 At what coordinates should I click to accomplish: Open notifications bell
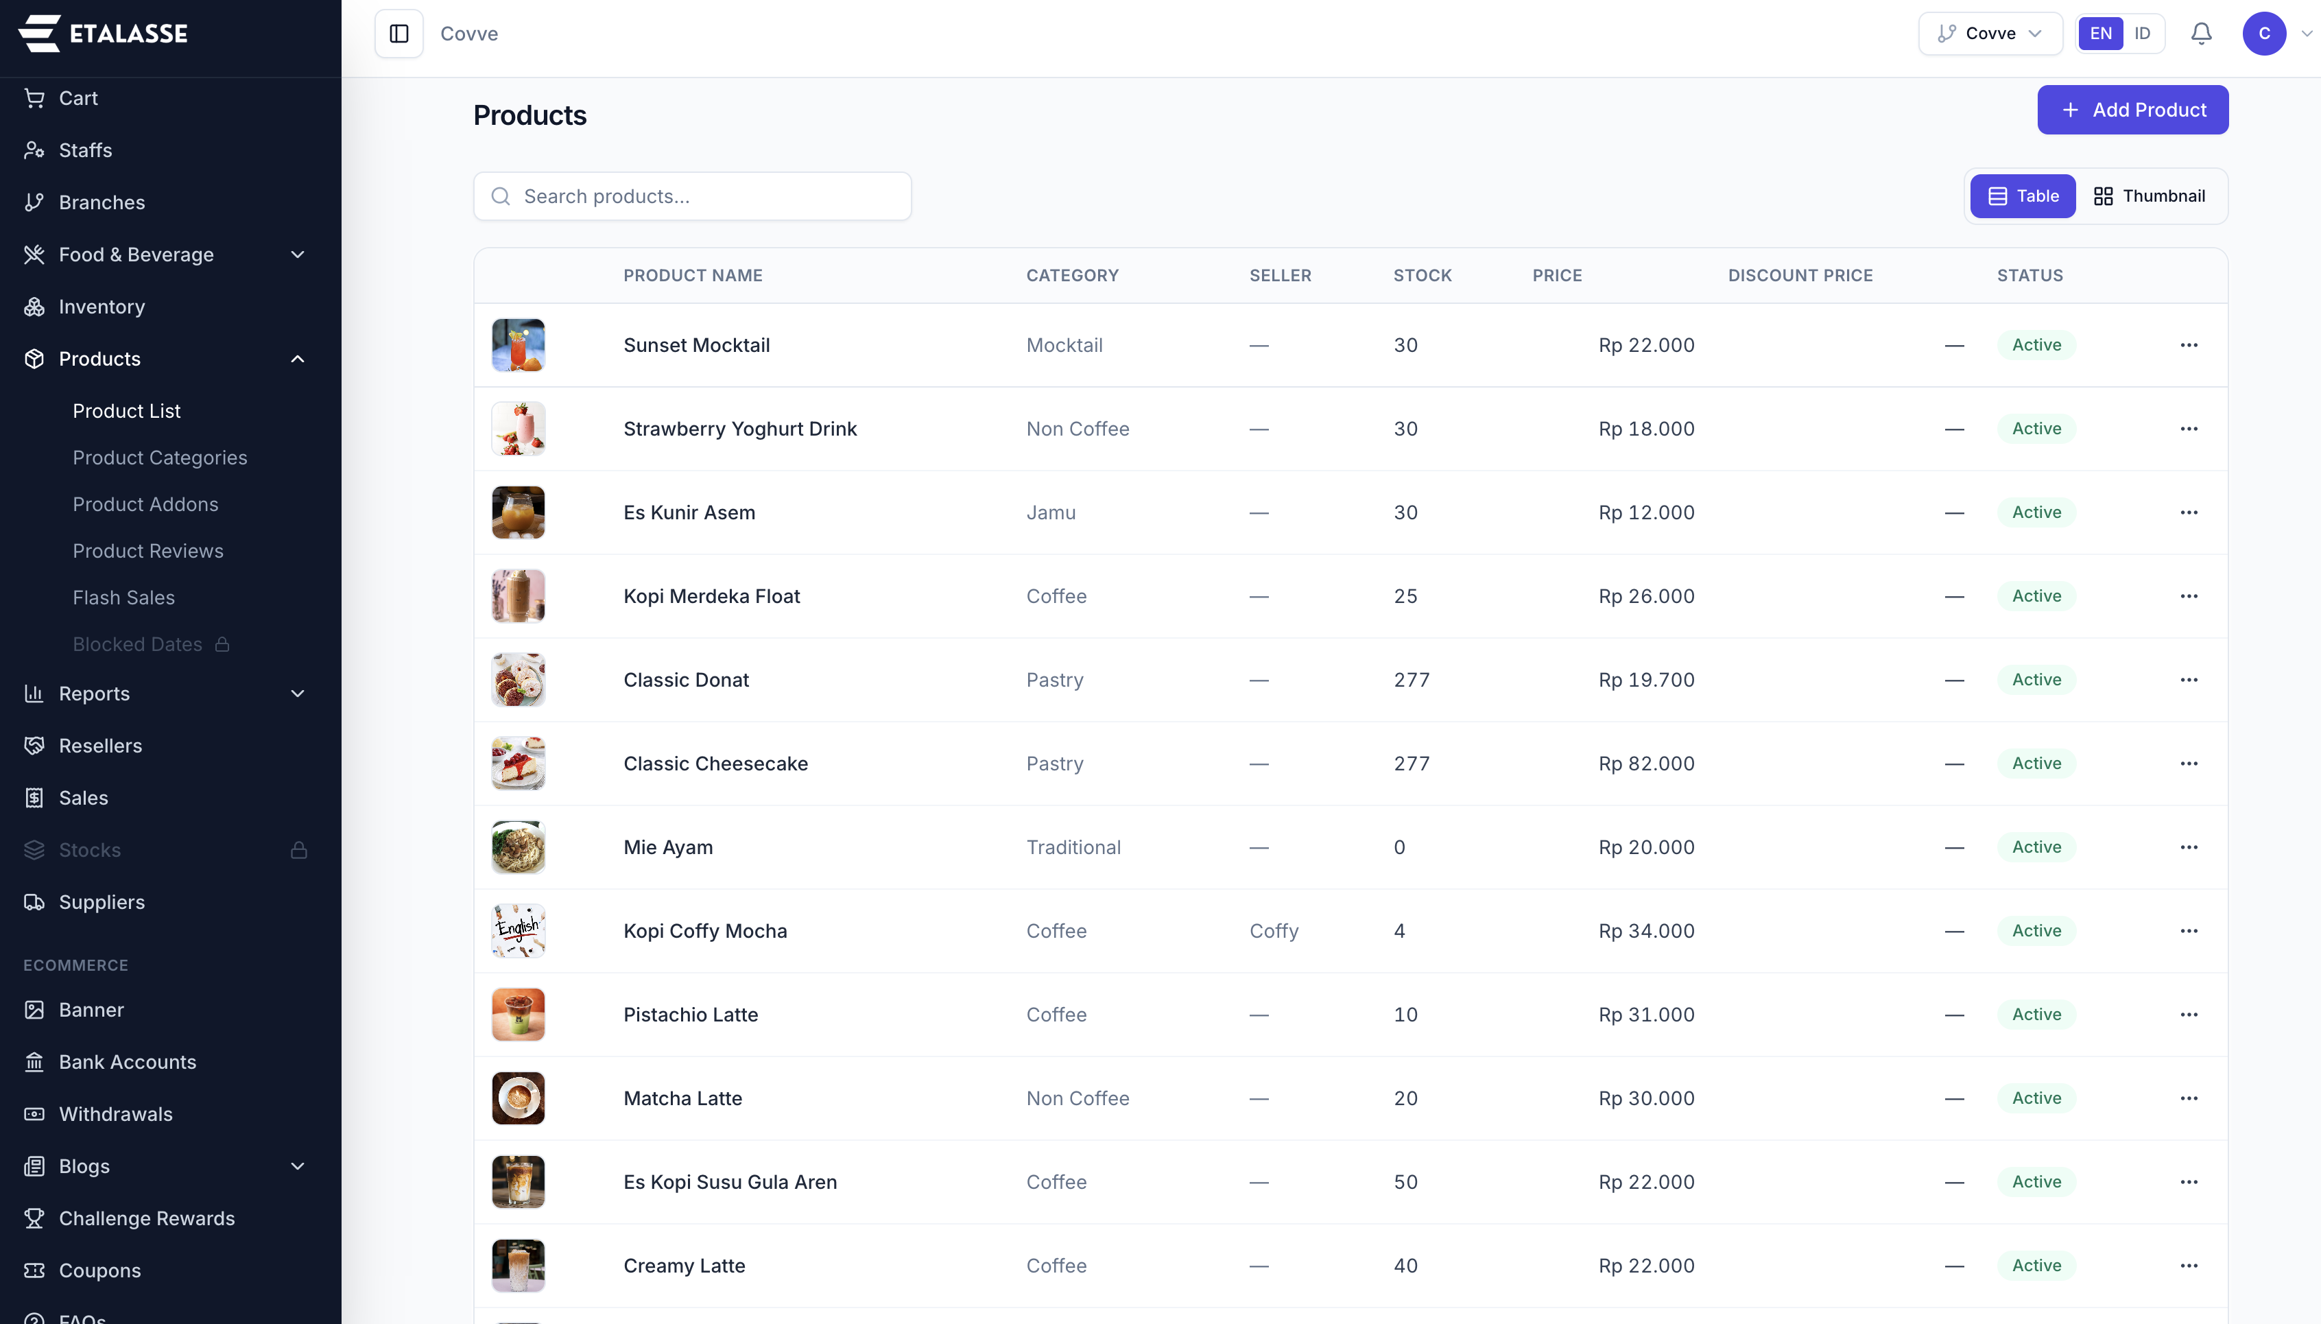click(x=2201, y=34)
